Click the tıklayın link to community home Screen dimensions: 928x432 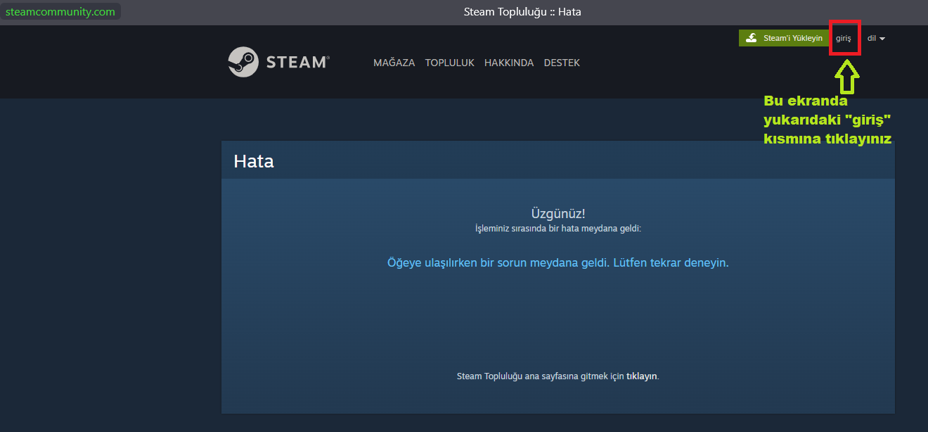point(641,376)
